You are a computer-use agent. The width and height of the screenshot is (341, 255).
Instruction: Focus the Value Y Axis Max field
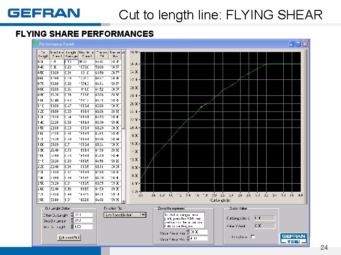pos(199,232)
